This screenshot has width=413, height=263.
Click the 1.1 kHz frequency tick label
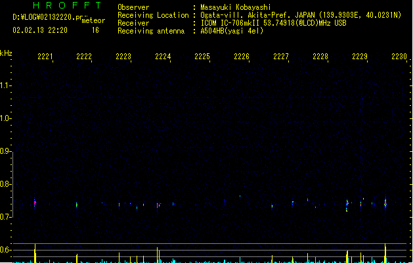[x=5, y=85]
